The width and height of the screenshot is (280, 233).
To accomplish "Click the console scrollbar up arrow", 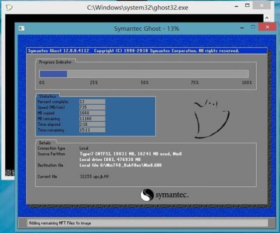I will [267, 18].
